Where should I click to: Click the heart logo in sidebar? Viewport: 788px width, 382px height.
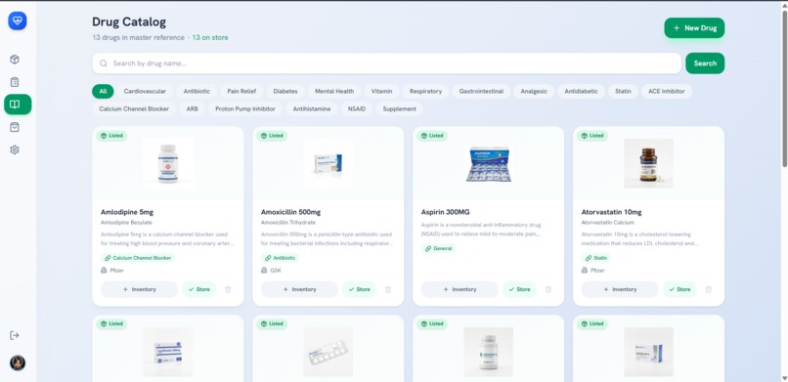pos(17,21)
